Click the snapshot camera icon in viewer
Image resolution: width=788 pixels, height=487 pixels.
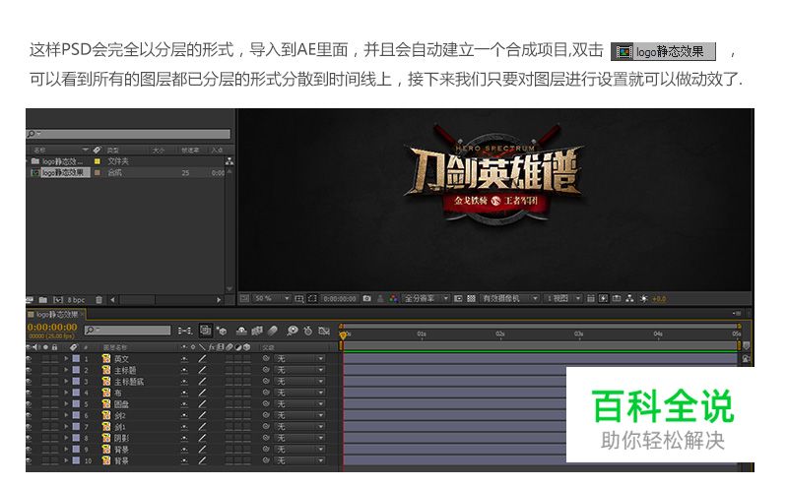click(366, 299)
